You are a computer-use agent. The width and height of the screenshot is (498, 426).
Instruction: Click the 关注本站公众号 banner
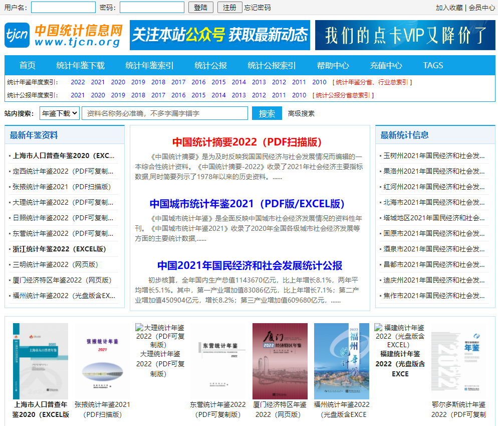[219, 35]
